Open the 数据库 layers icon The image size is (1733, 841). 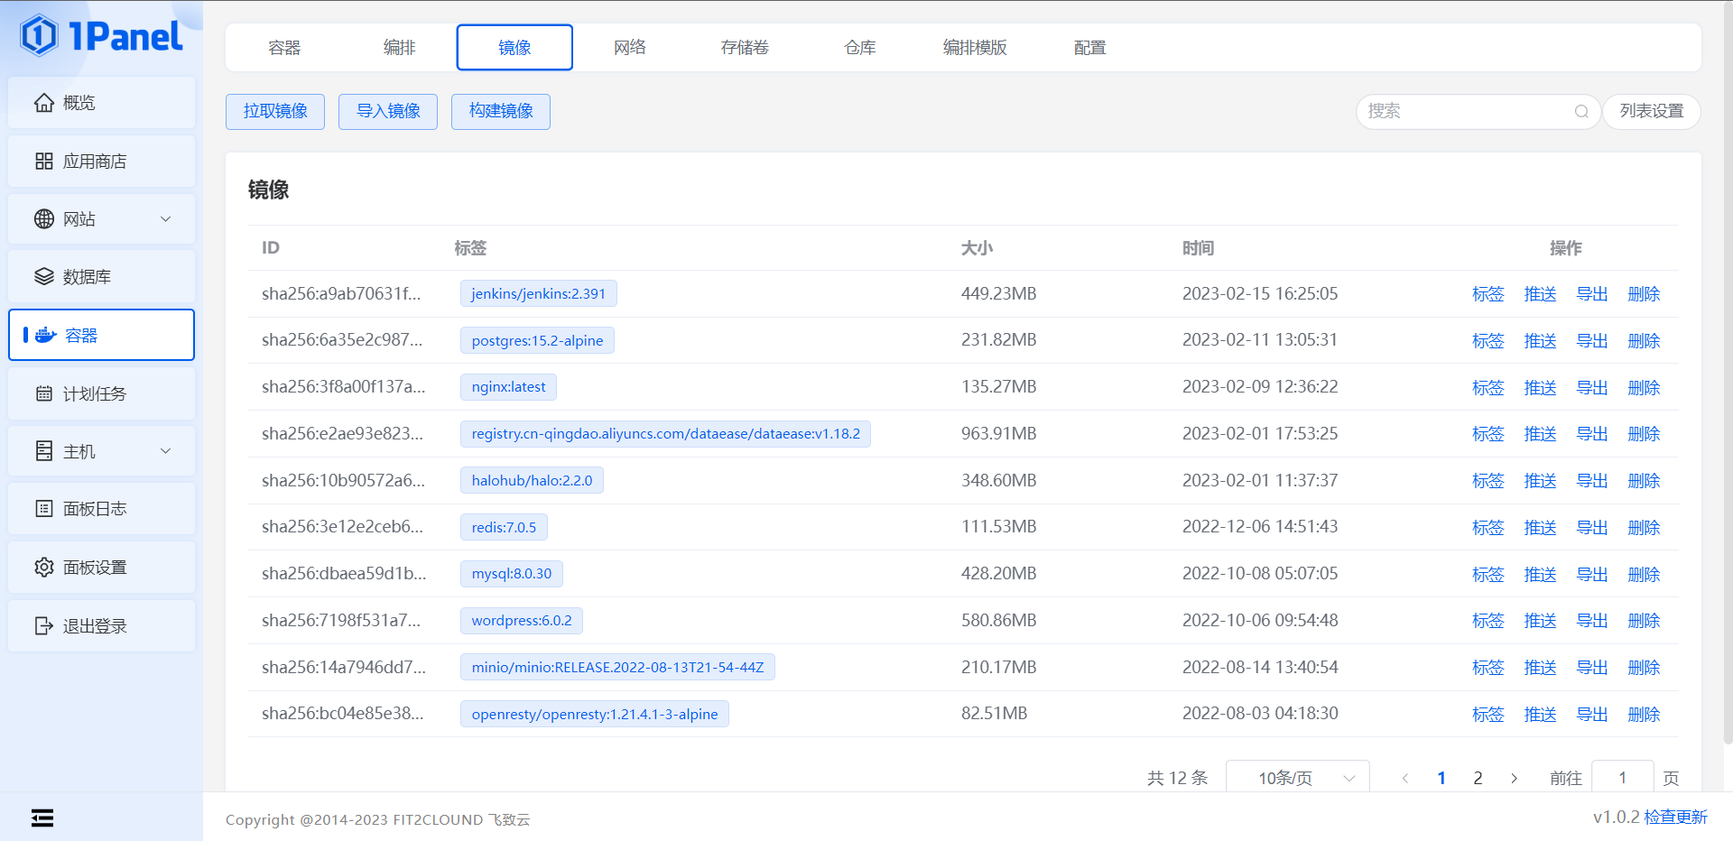pos(44,277)
